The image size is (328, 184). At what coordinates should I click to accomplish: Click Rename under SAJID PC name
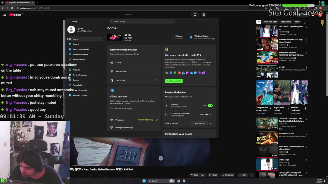128,41
